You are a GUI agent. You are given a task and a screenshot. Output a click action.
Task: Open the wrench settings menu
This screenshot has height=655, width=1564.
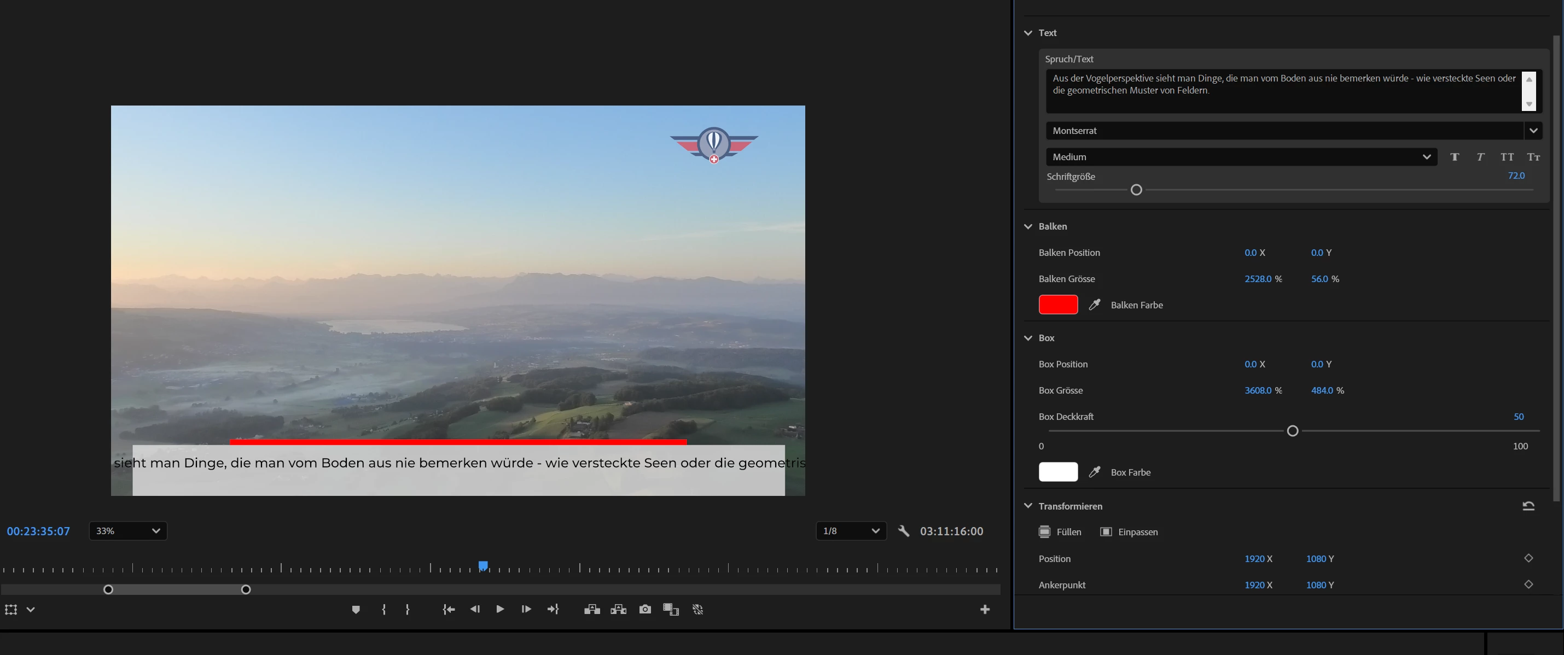(903, 531)
